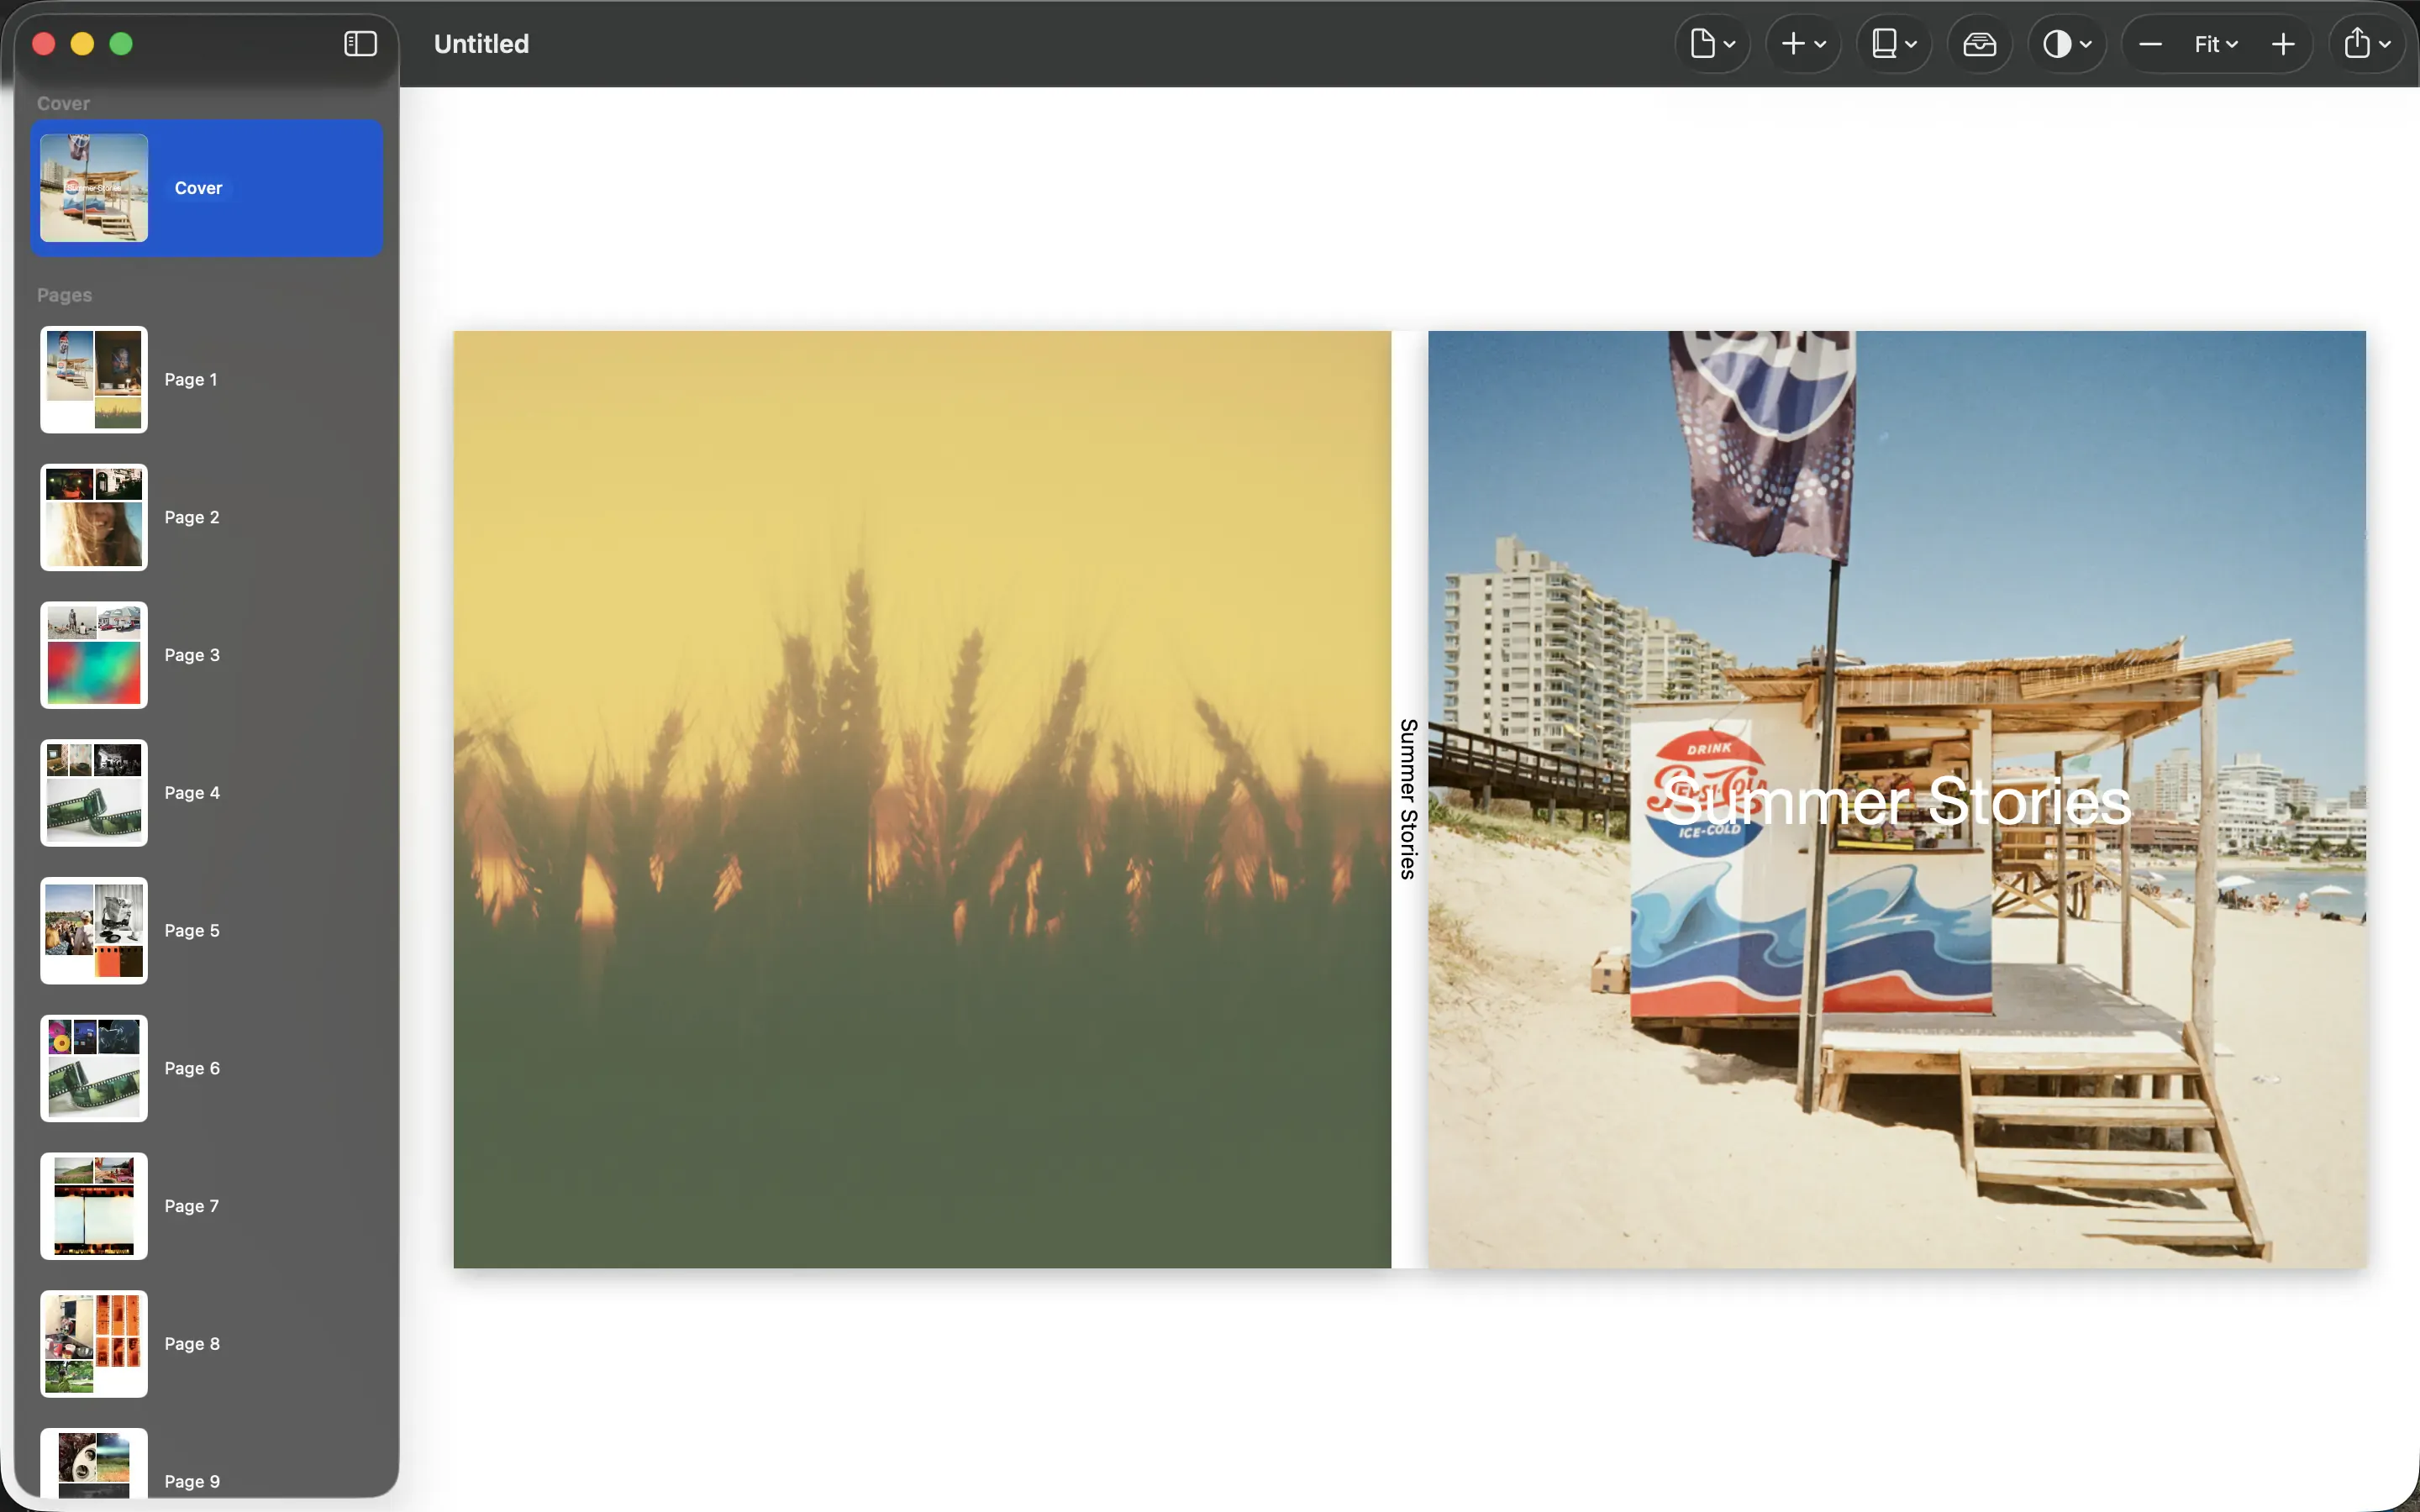Open the add (+) dropdown in toolbar
This screenshot has height=1512, width=2420.
[1803, 44]
